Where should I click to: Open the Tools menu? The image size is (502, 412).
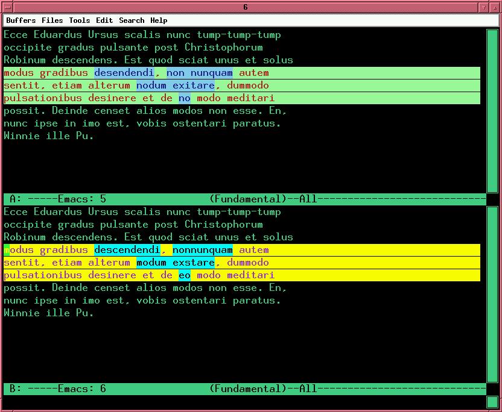79,20
